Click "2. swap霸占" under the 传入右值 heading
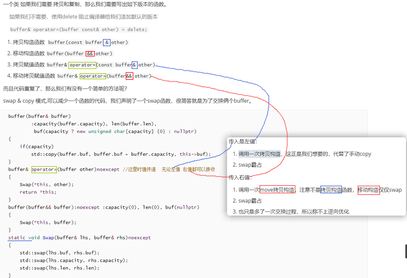 pos(247,201)
